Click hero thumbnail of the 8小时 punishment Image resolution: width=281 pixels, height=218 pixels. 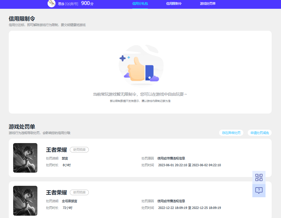(25, 158)
